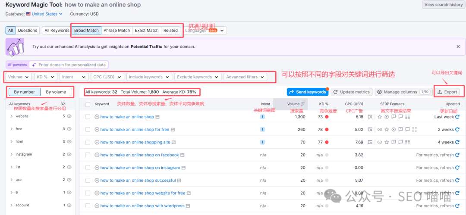Expand the 'account' keyword group

(x=12, y=205)
